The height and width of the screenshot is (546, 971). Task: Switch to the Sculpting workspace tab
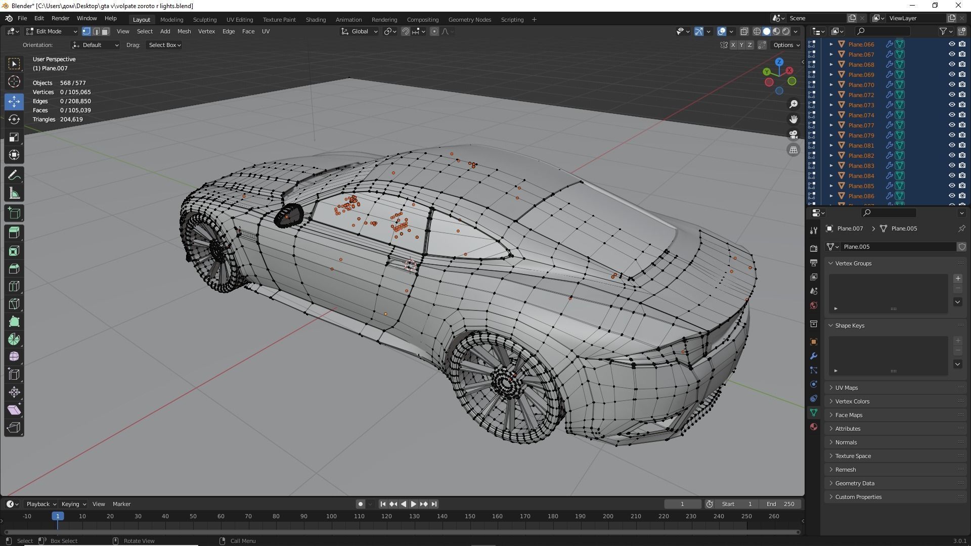click(x=204, y=20)
